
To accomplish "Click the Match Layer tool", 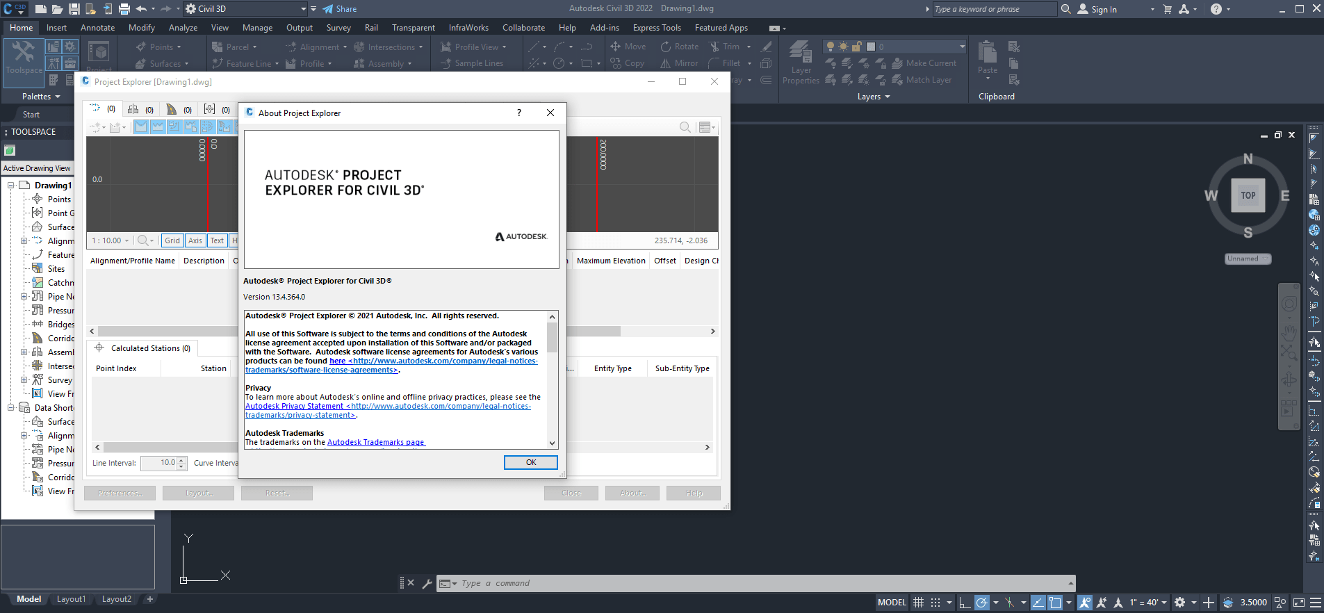I will 922,80.
